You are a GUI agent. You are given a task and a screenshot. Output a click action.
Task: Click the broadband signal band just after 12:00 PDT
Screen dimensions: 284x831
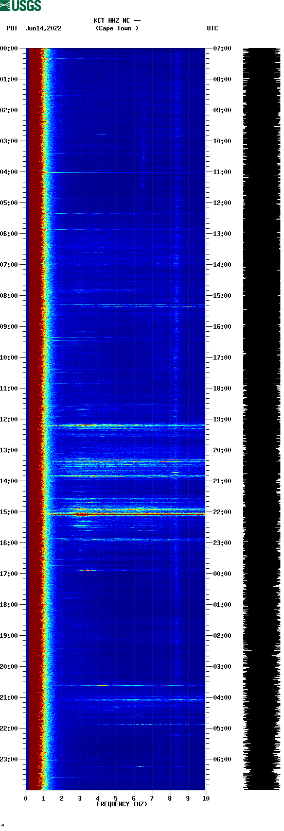(126, 426)
